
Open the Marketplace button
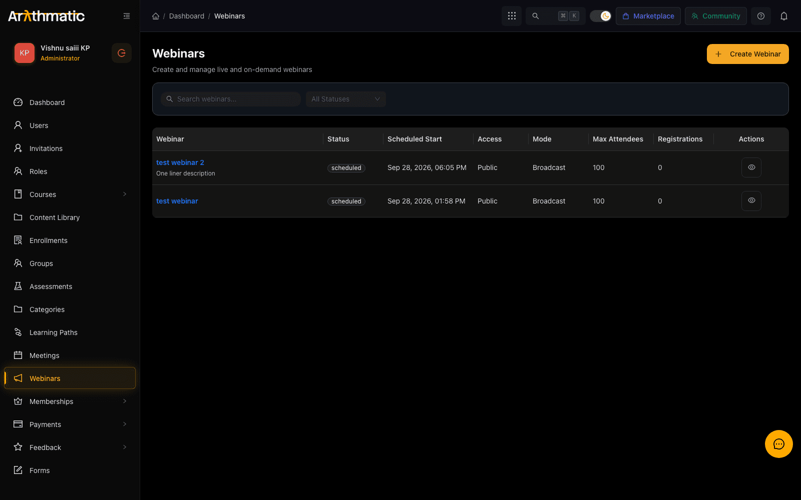pyautogui.click(x=648, y=16)
